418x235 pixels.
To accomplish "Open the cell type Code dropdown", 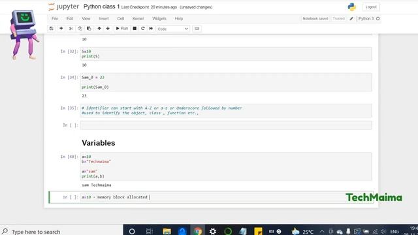I will (172, 29).
